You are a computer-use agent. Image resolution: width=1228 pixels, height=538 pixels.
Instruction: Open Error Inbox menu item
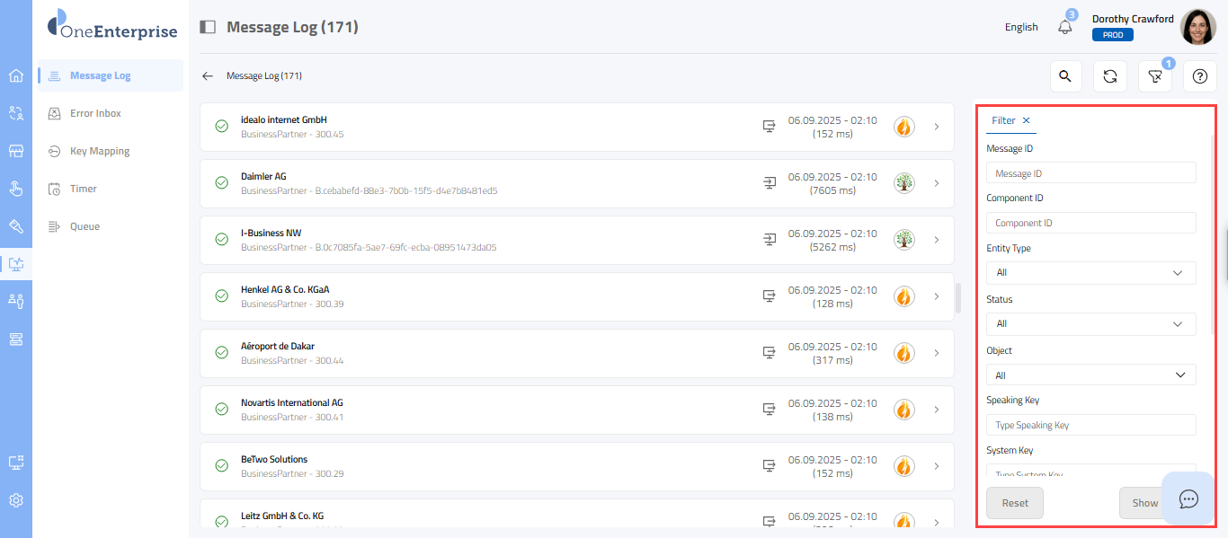[x=95, y=113]
